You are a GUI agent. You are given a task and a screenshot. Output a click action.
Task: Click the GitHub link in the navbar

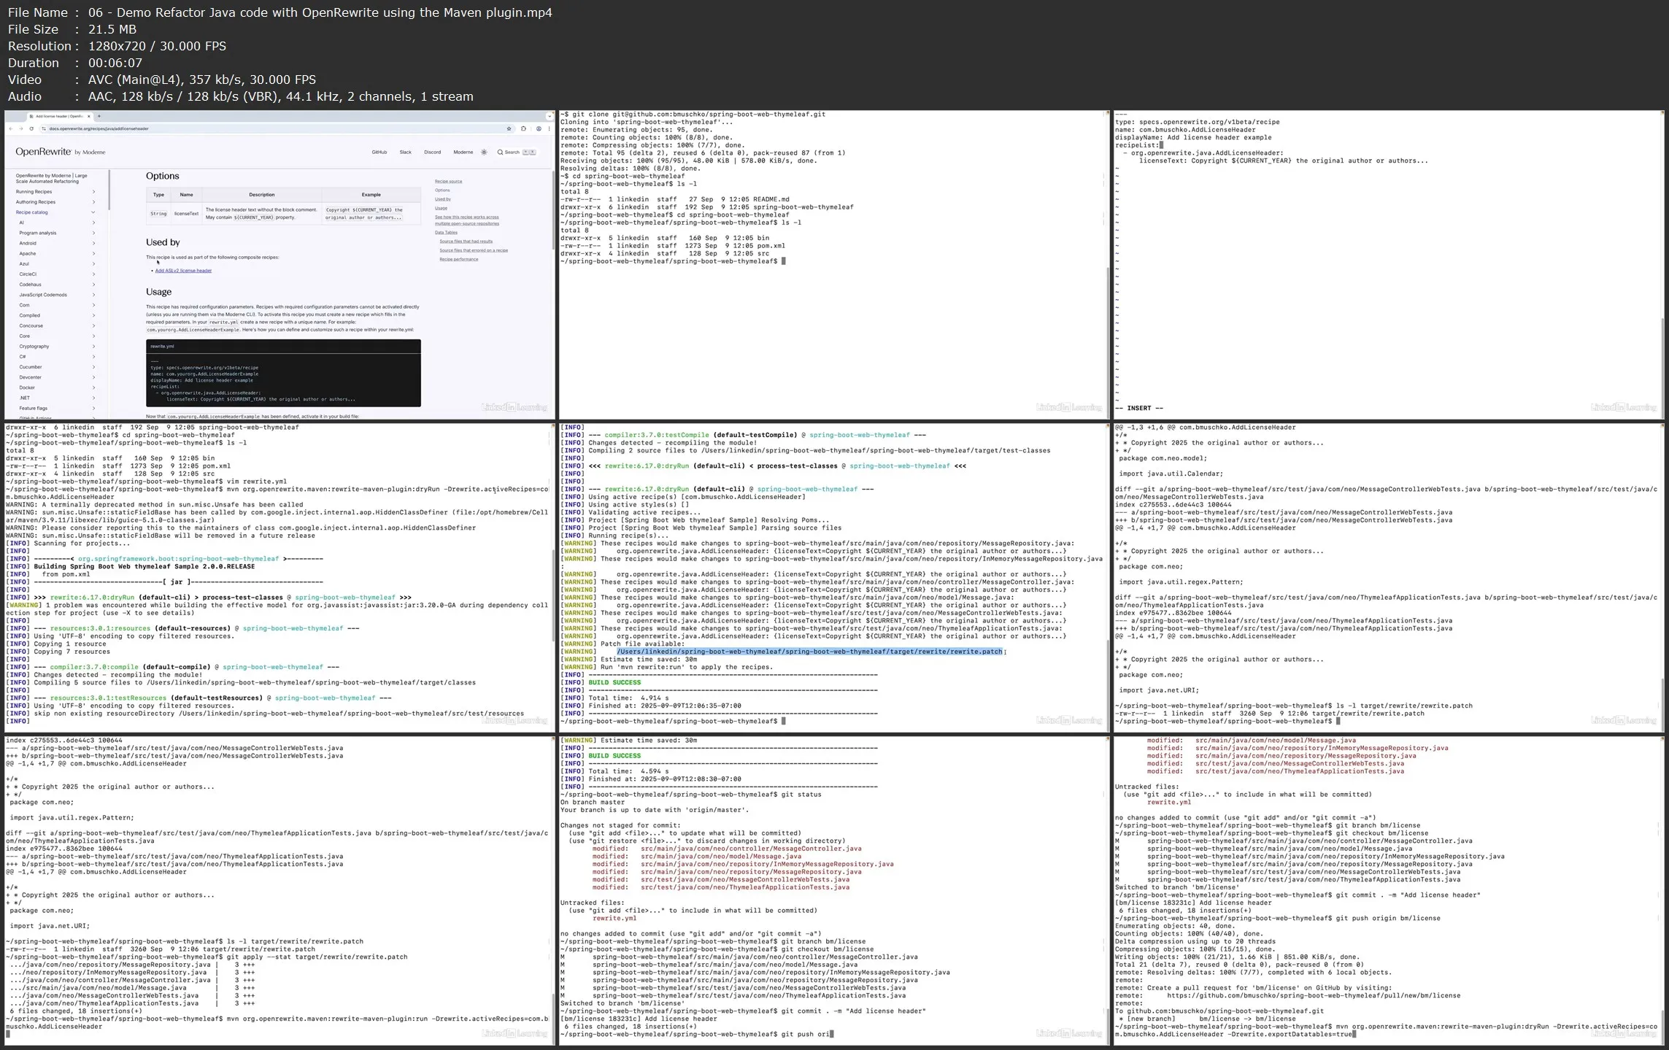(x=379, y=153)
